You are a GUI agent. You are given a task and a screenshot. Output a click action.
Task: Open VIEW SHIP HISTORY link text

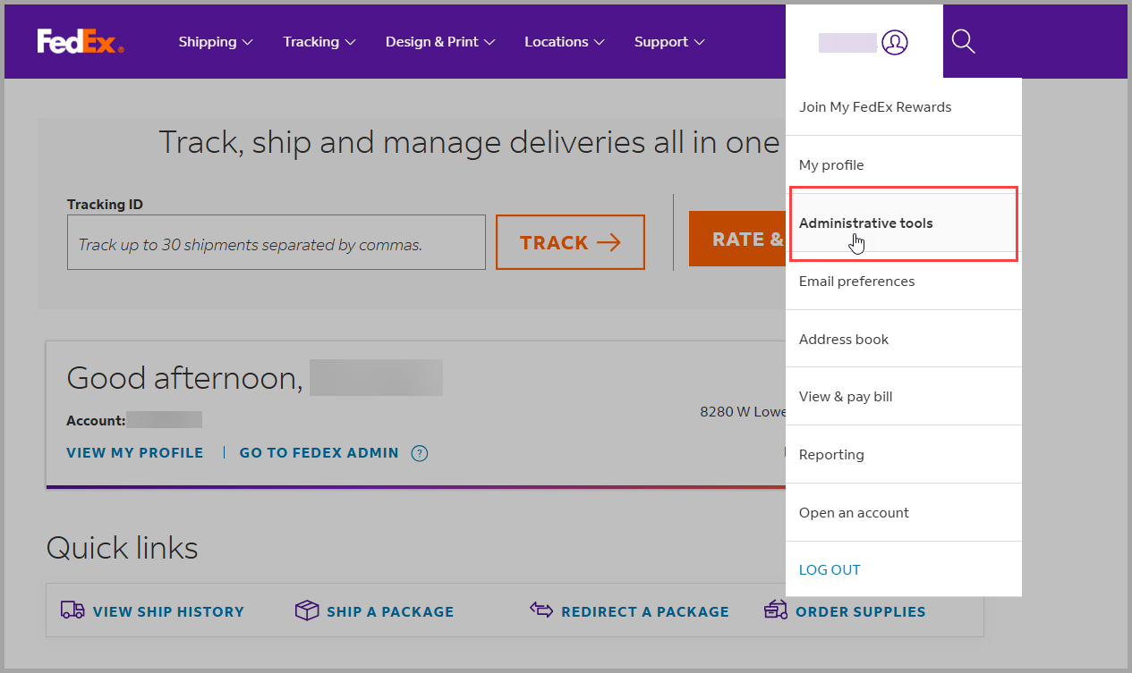pos(168,612)
